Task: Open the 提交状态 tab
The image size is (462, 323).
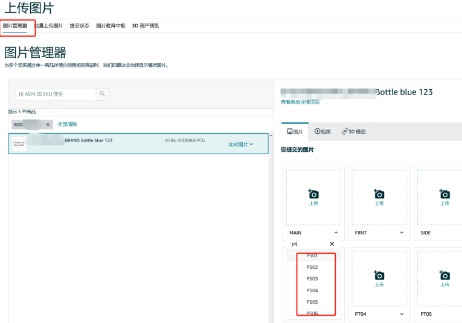Action: [x=80, y=26]
